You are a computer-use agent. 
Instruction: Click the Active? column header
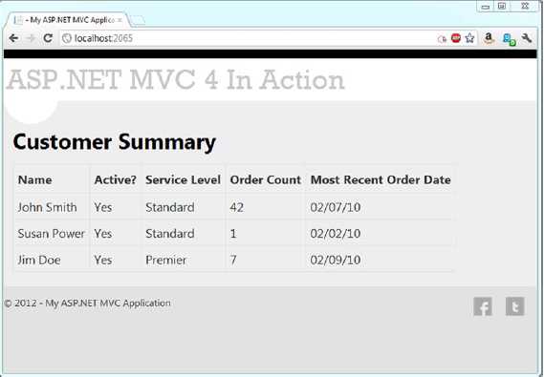[116, 179]
